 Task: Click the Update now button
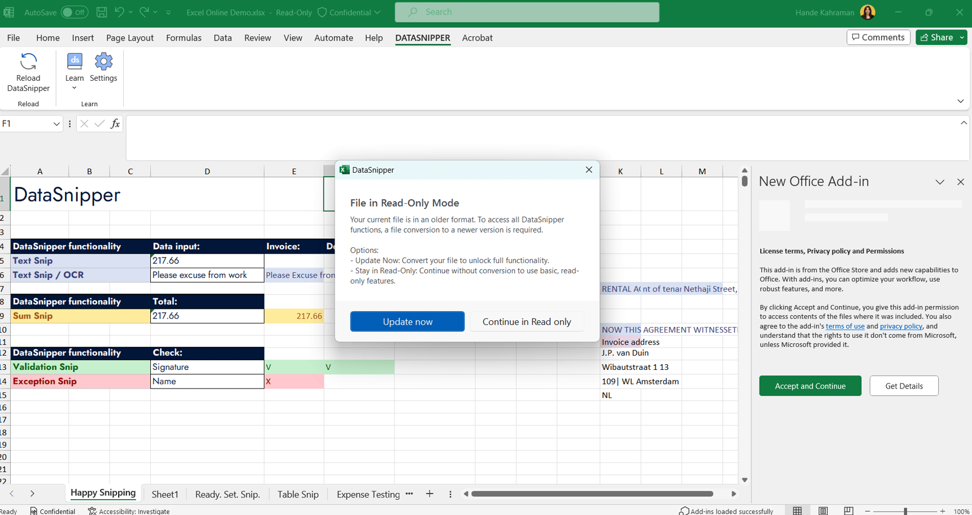click(x=407, y=321)
